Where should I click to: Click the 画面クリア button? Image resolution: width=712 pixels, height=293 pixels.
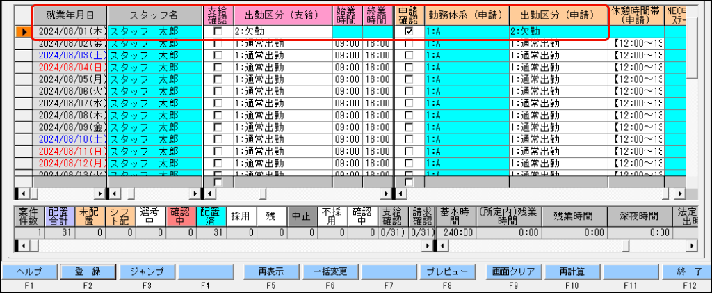[513, 271]
